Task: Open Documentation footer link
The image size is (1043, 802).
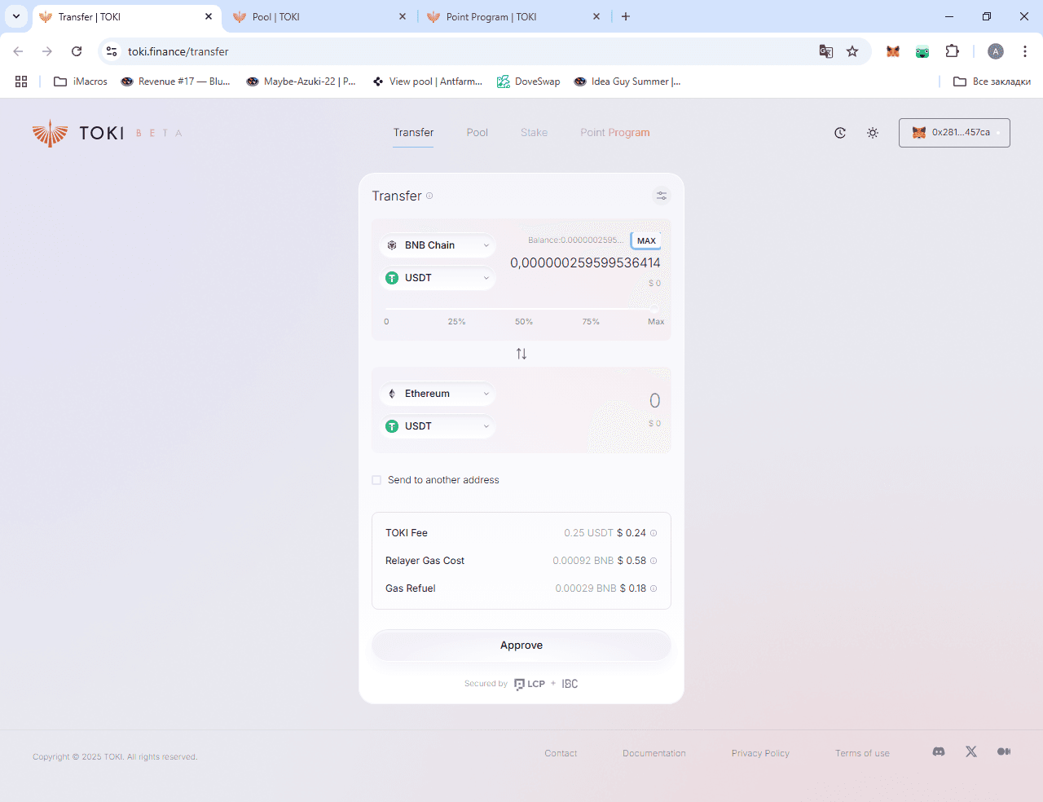Action: point(654,753)
